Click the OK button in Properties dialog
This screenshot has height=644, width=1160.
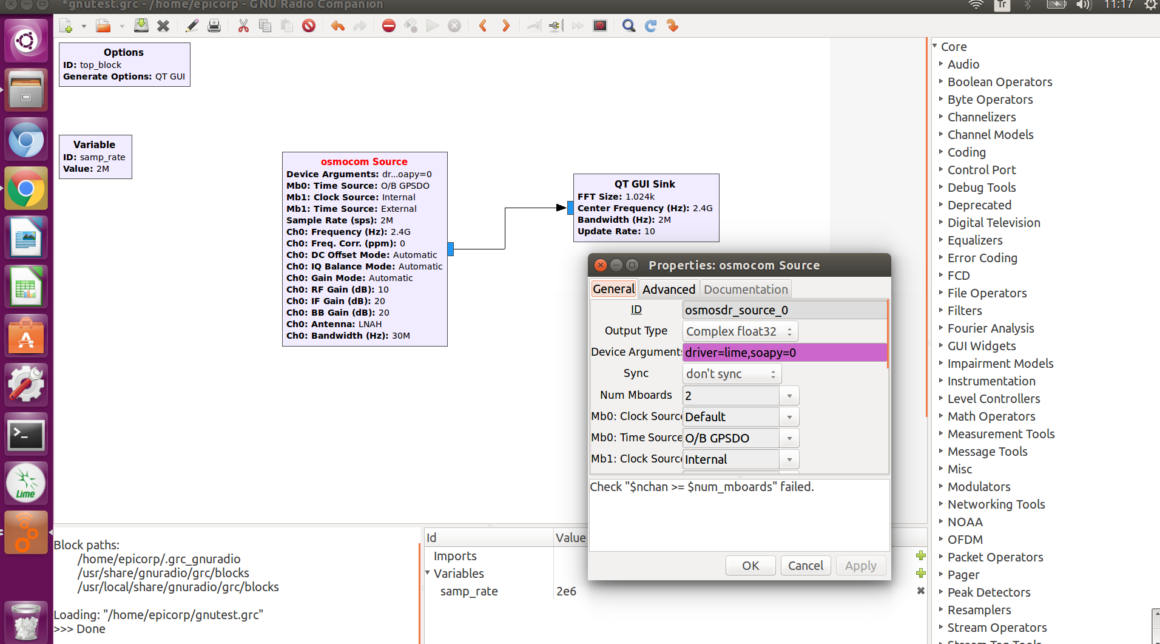click(750, 566)
